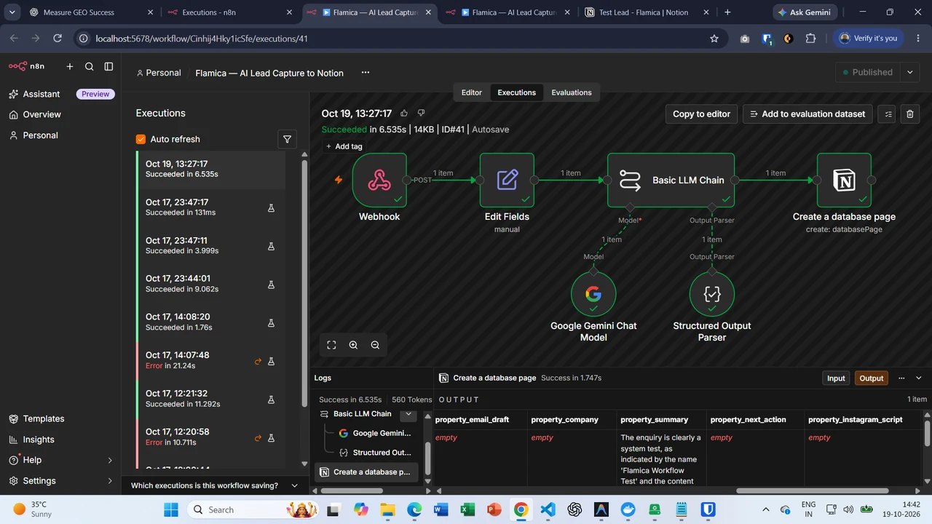
Task: Toggle the Auto refresh checkbox
Action: (x=141, y=139)
